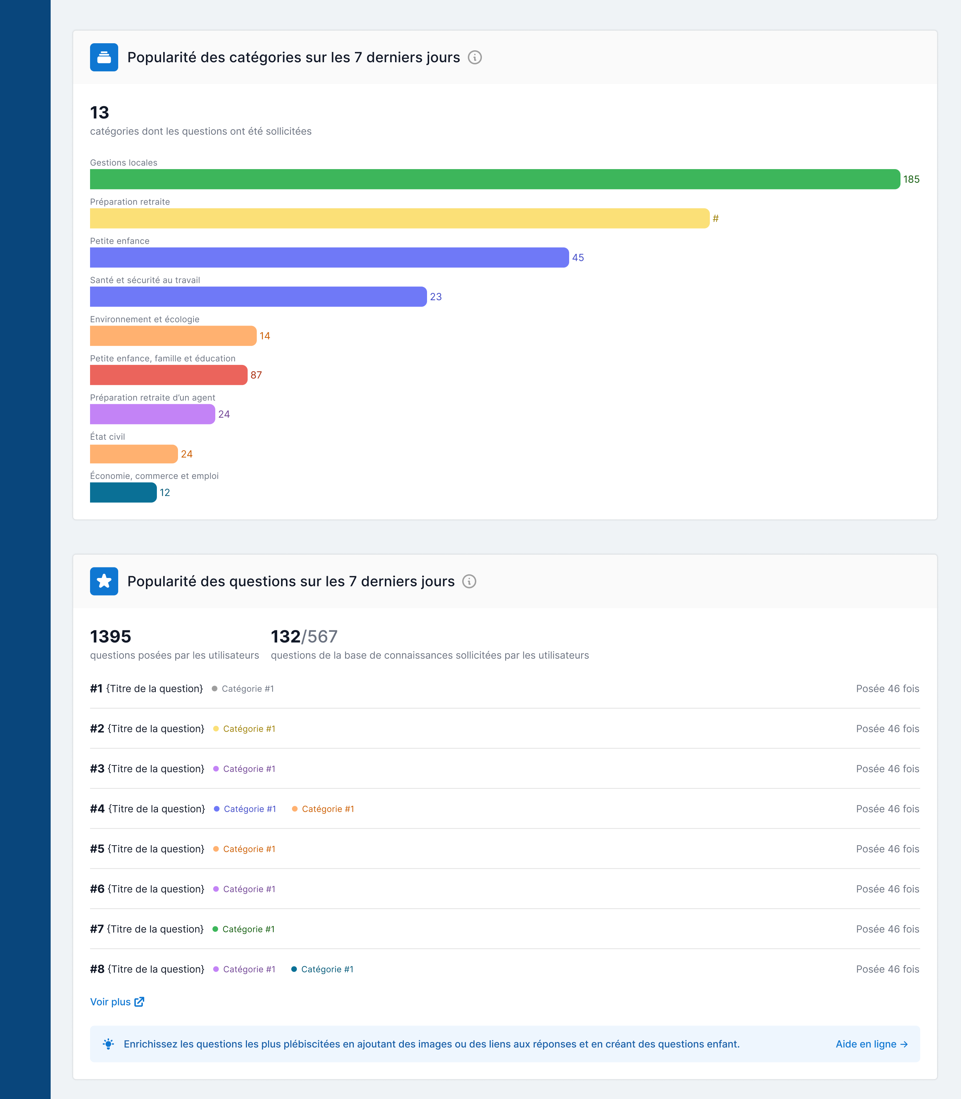This screenshot has height=1099, width=961.
Task: Open the Voir plus link
Action: pyautogui.click(x=110, y=1002)
